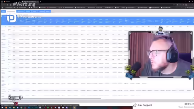The height and width of the screenshot is (109, 194).
Task: Open the Windows Start menu
Action: (x=2, y=108)
